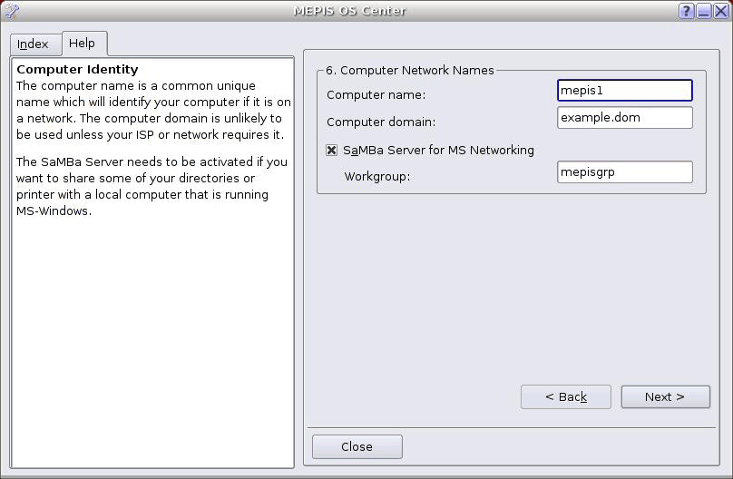Focus the Computer name input field
Image resolution: width=733 pixels, height=479 pixels.
[x=624, y=91]
